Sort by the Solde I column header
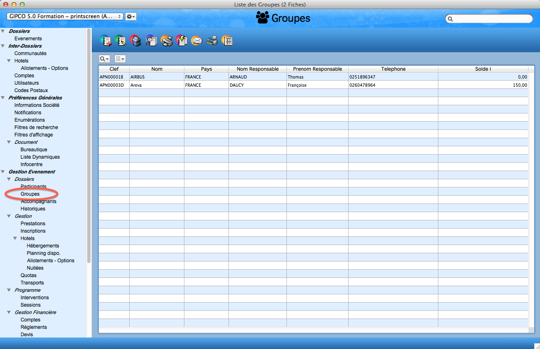The width and height of the screenshot is (540, 349). [483, 69]
